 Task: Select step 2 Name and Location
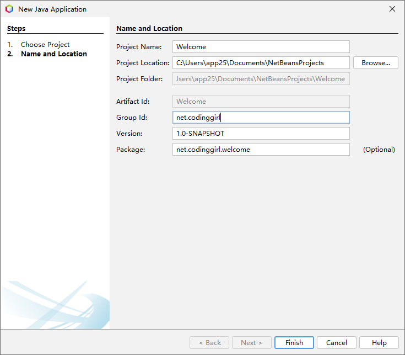point(54,54)
